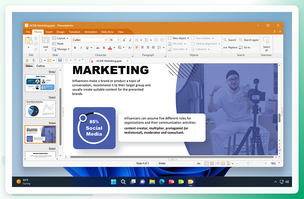
Task: Decrease font size with shrink icon
Action: click(x=130, y=40)
